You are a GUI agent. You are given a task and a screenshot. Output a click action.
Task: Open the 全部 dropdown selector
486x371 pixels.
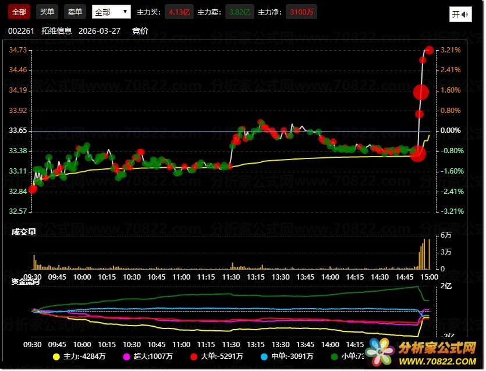[111, 12]
